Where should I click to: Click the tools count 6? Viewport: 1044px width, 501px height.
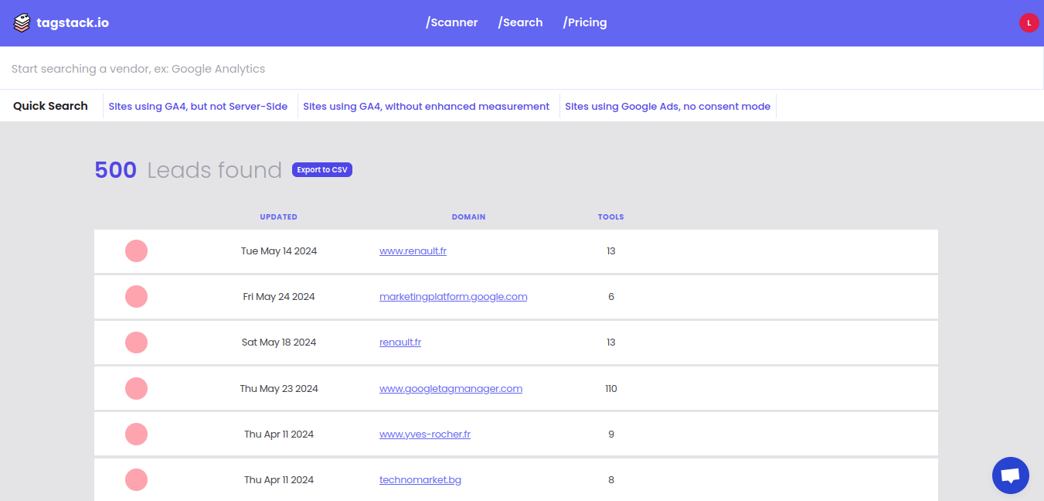click(x=611, y=297)
